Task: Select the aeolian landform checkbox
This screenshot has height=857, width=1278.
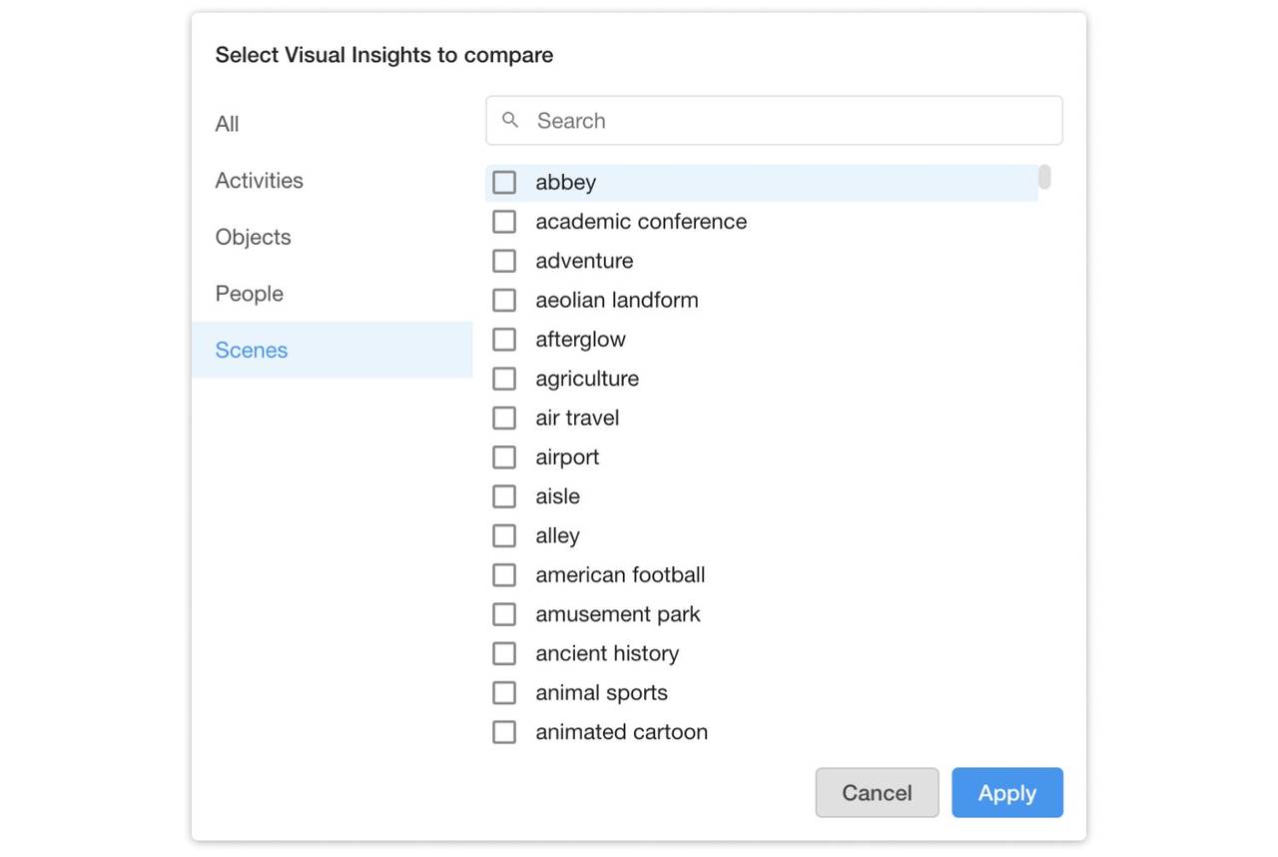Action: pos(504,301)
